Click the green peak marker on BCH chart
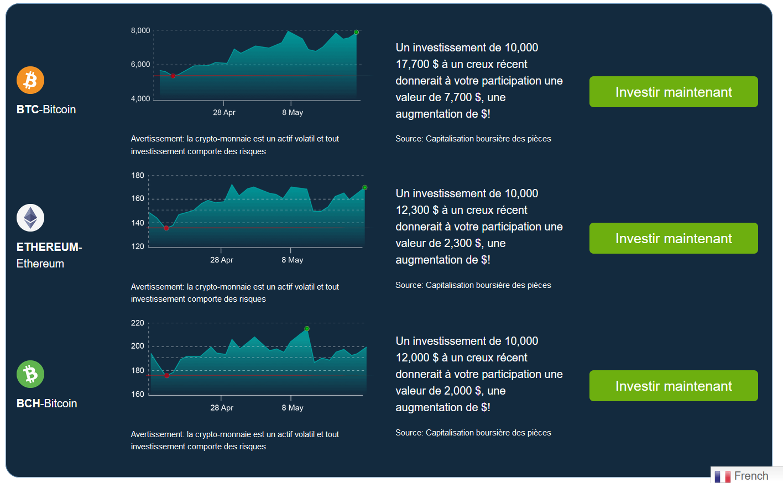 (307, 329)
